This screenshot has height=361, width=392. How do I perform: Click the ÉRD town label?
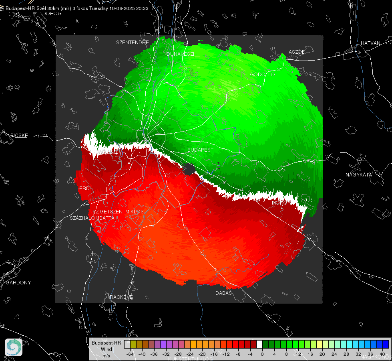pos(84,189)
